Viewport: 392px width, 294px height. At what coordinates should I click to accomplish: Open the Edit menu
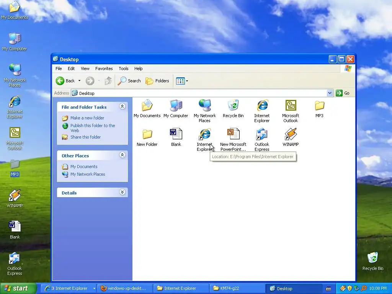click(71, 69)
